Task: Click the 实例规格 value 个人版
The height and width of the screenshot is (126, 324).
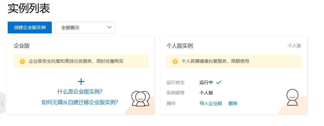Action: pyautogui.click(x=206, y=93)
